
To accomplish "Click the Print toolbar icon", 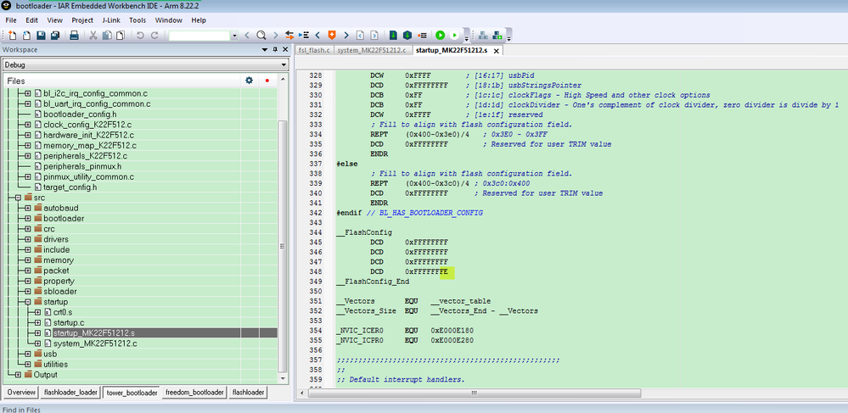I will point(74,36).
